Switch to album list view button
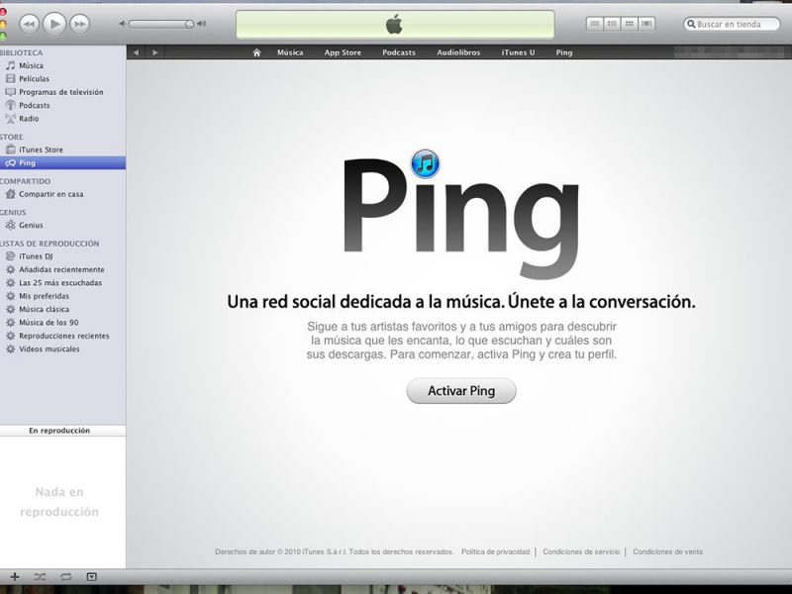Image resolution: width=792 pixels, height=594 pixels. coord(612,24)
